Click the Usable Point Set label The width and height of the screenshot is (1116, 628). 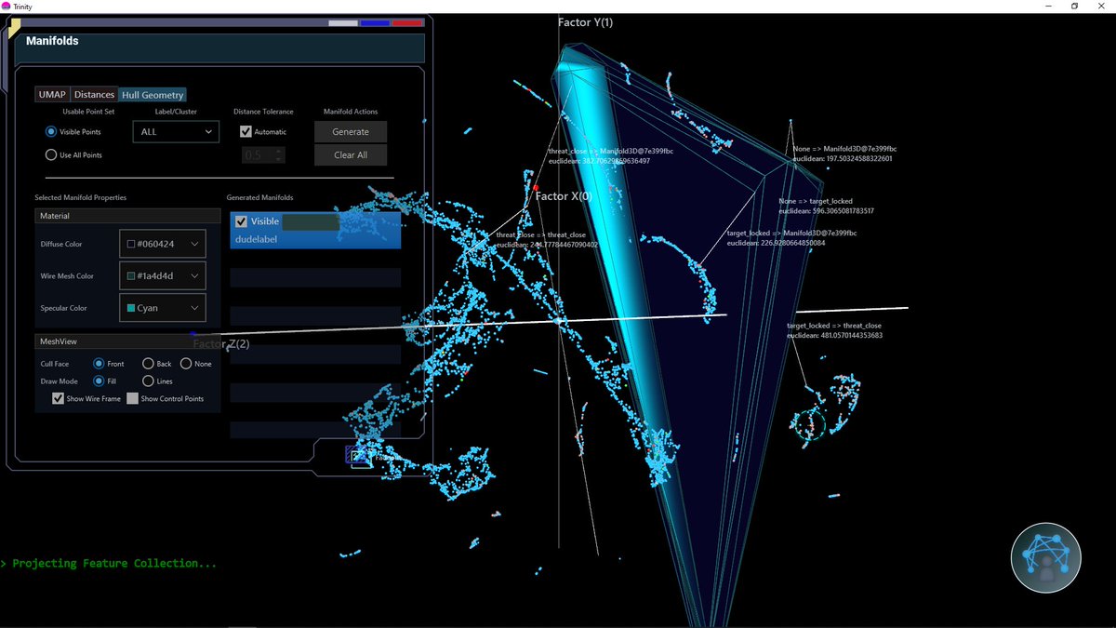click(88, 112)
